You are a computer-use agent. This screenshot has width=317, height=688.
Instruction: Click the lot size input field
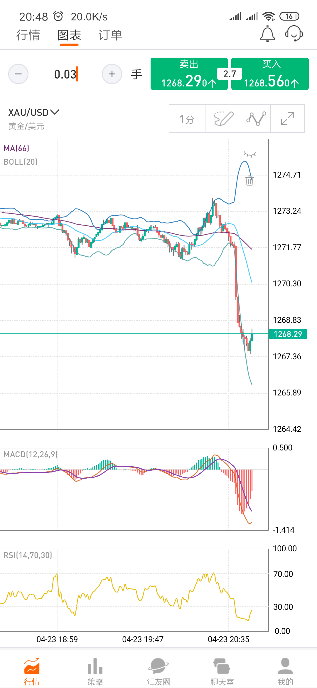tap(65, 74)
